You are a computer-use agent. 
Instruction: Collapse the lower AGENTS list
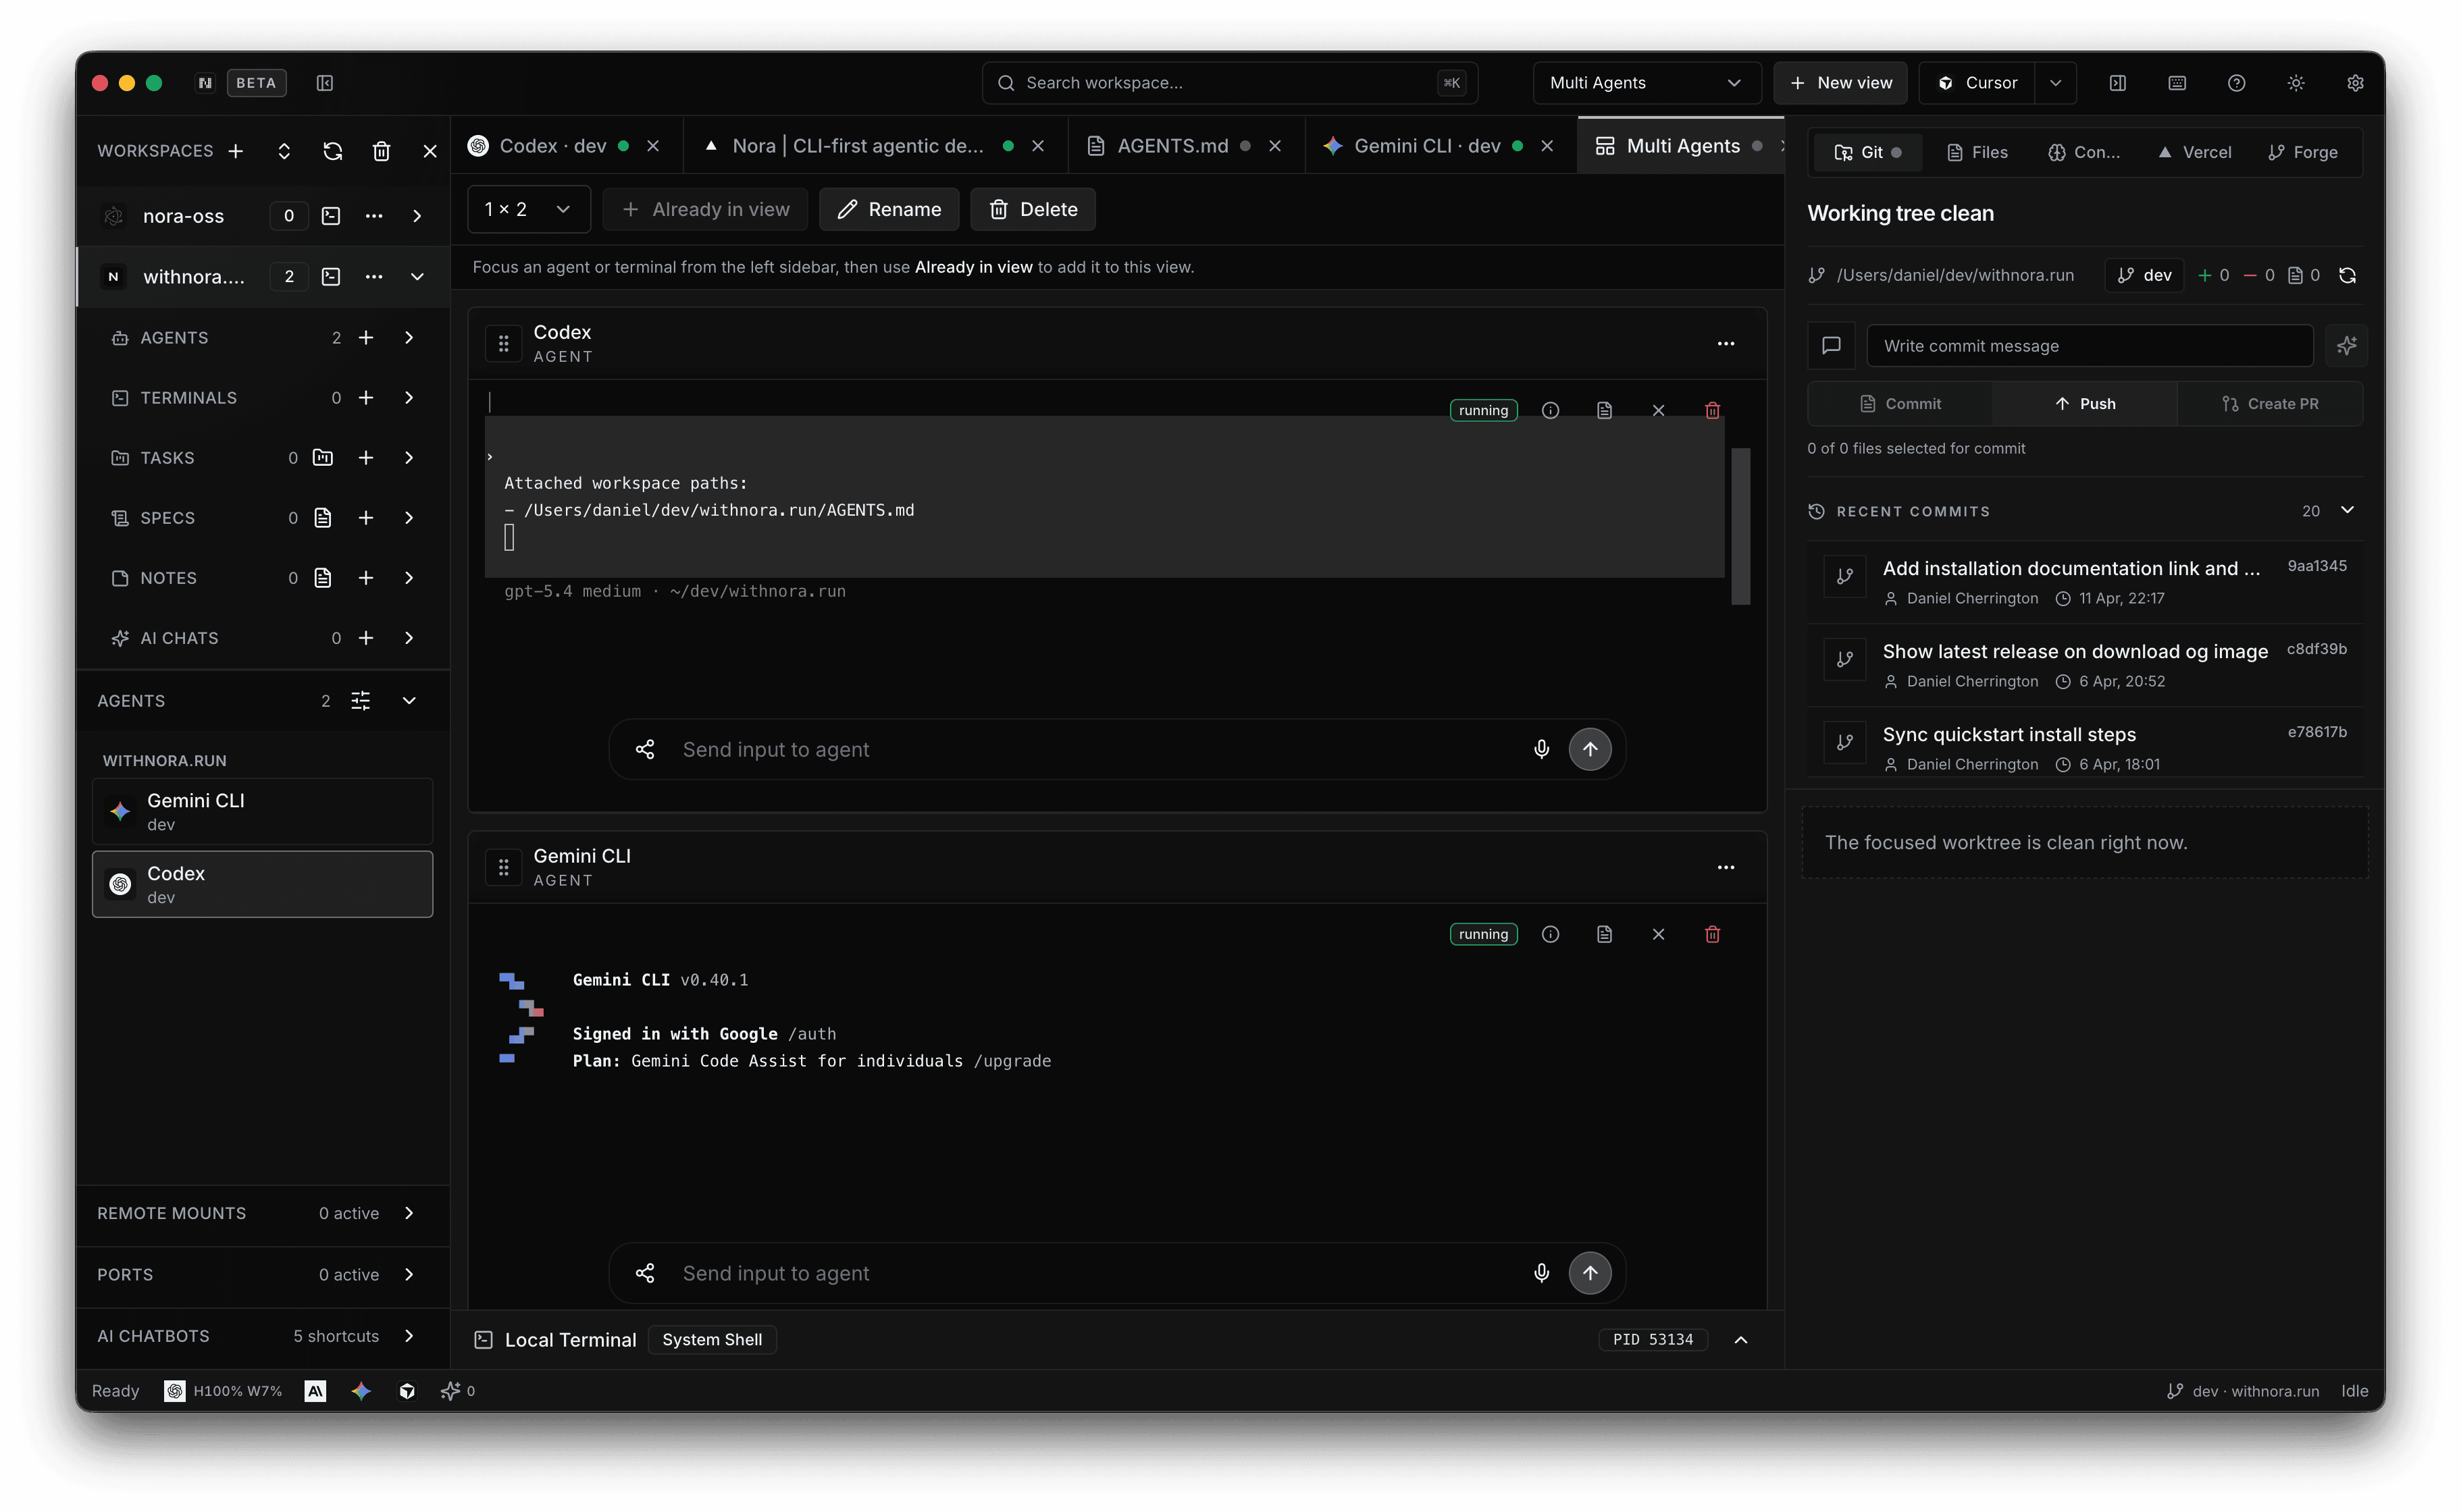pyautogui.click(x=409, y=701)
